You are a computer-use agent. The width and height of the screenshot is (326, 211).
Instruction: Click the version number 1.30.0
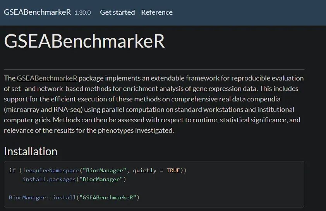click(x=82, y=13)
